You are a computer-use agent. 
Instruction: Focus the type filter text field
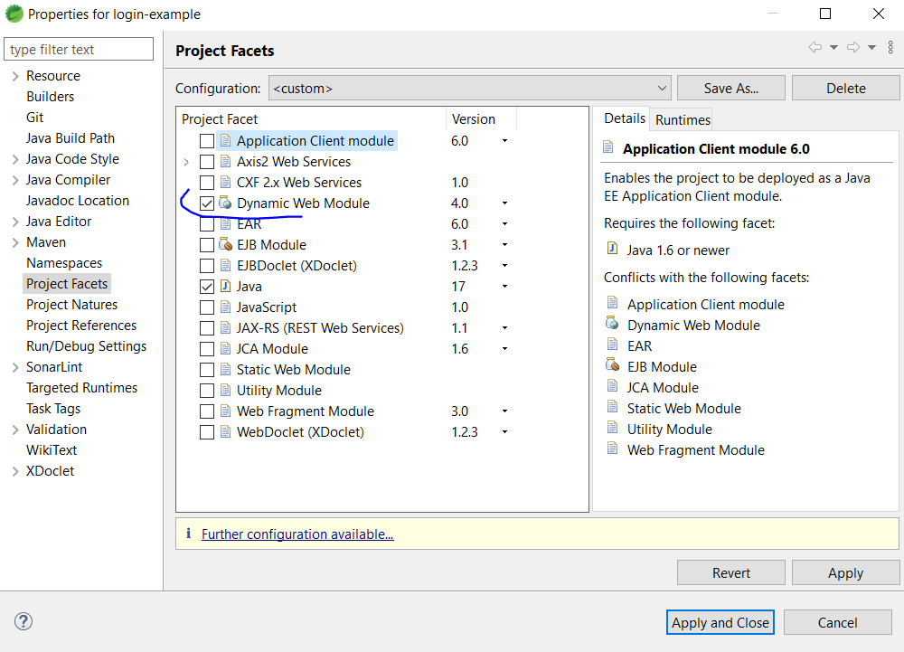(x=79, y=49)
